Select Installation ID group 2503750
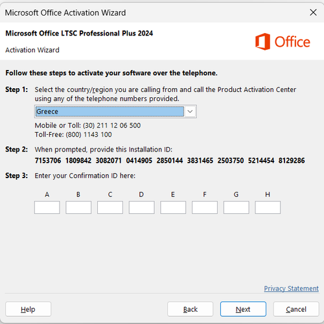Screen dimensions: 324x324 click(x=231, y=161)
